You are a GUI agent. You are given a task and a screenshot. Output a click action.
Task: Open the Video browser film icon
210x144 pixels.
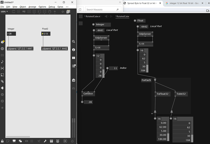[x=2, y=68]
